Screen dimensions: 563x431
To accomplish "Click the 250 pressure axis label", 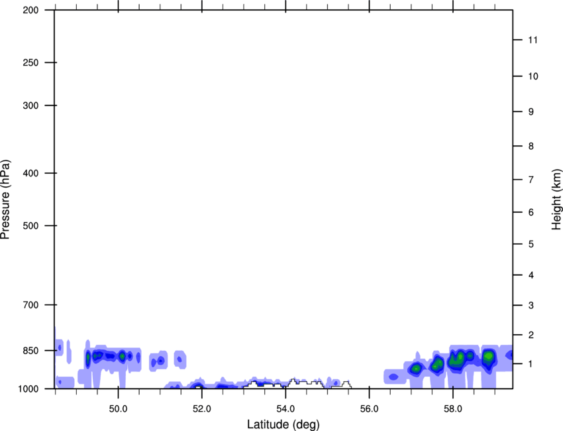I will [30, 62].
